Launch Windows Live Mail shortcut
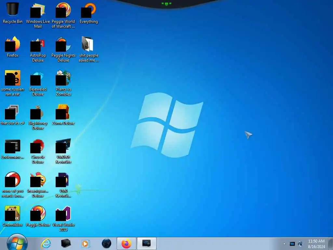Viewport: 333px width, 250px height. [38, 15]
